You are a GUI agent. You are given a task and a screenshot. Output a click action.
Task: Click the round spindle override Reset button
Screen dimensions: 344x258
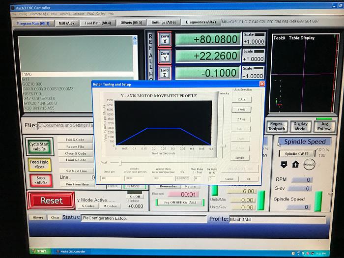(309, 165)
